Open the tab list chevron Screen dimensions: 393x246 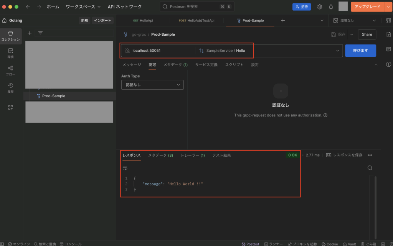pos(322,21)
